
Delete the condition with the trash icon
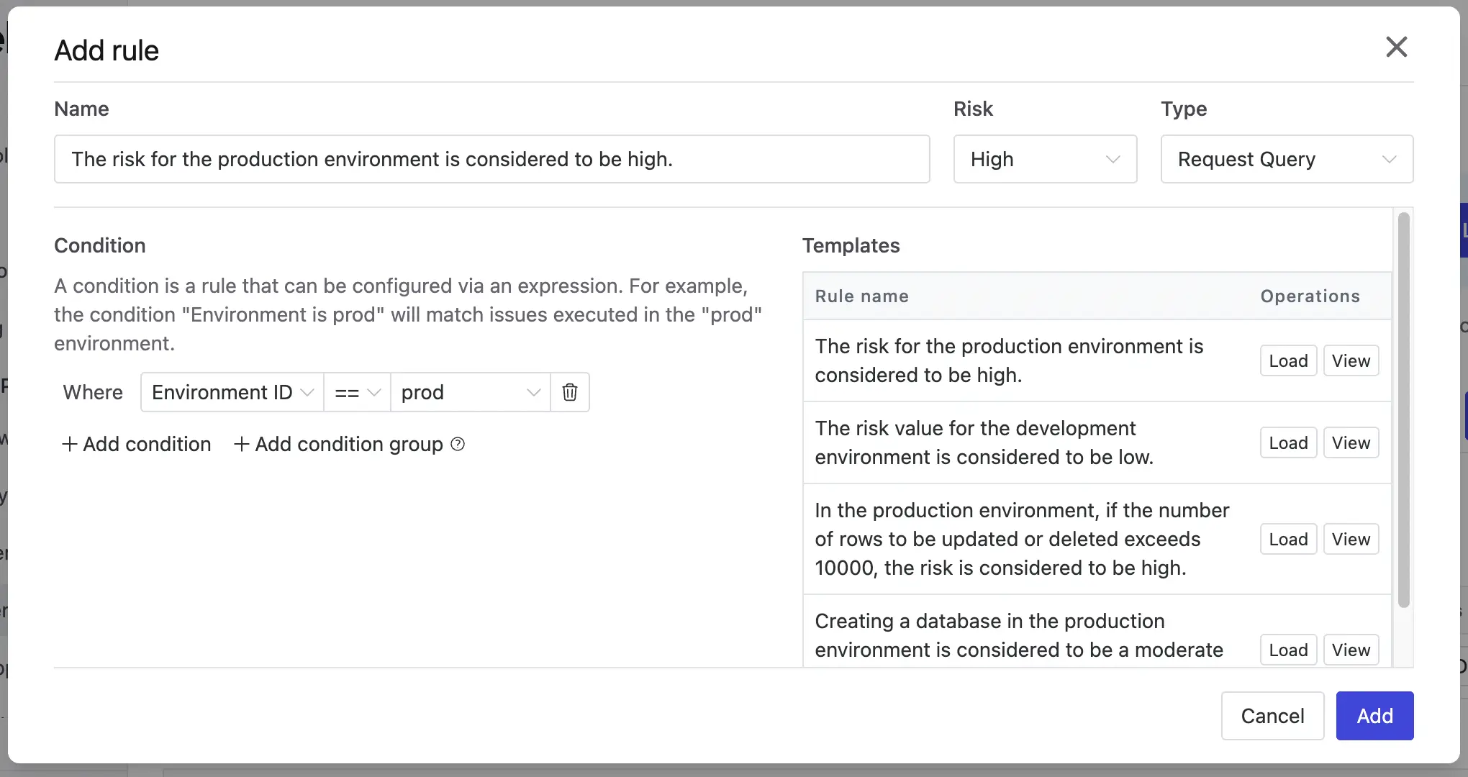click(569, 392)
